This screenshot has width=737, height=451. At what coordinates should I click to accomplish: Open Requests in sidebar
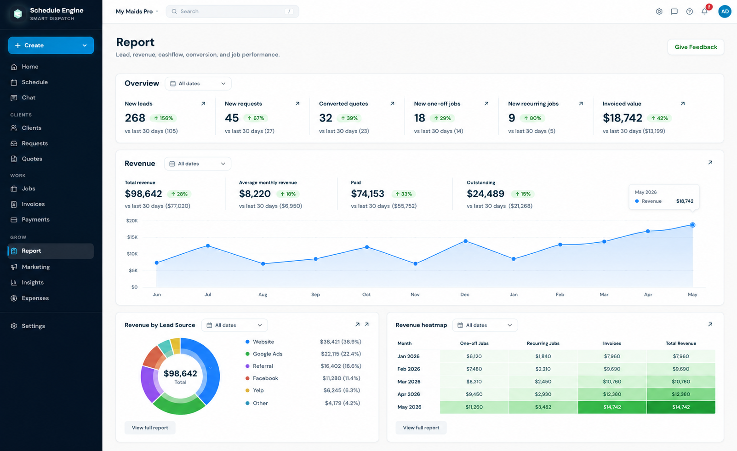(x=51, y=143)
